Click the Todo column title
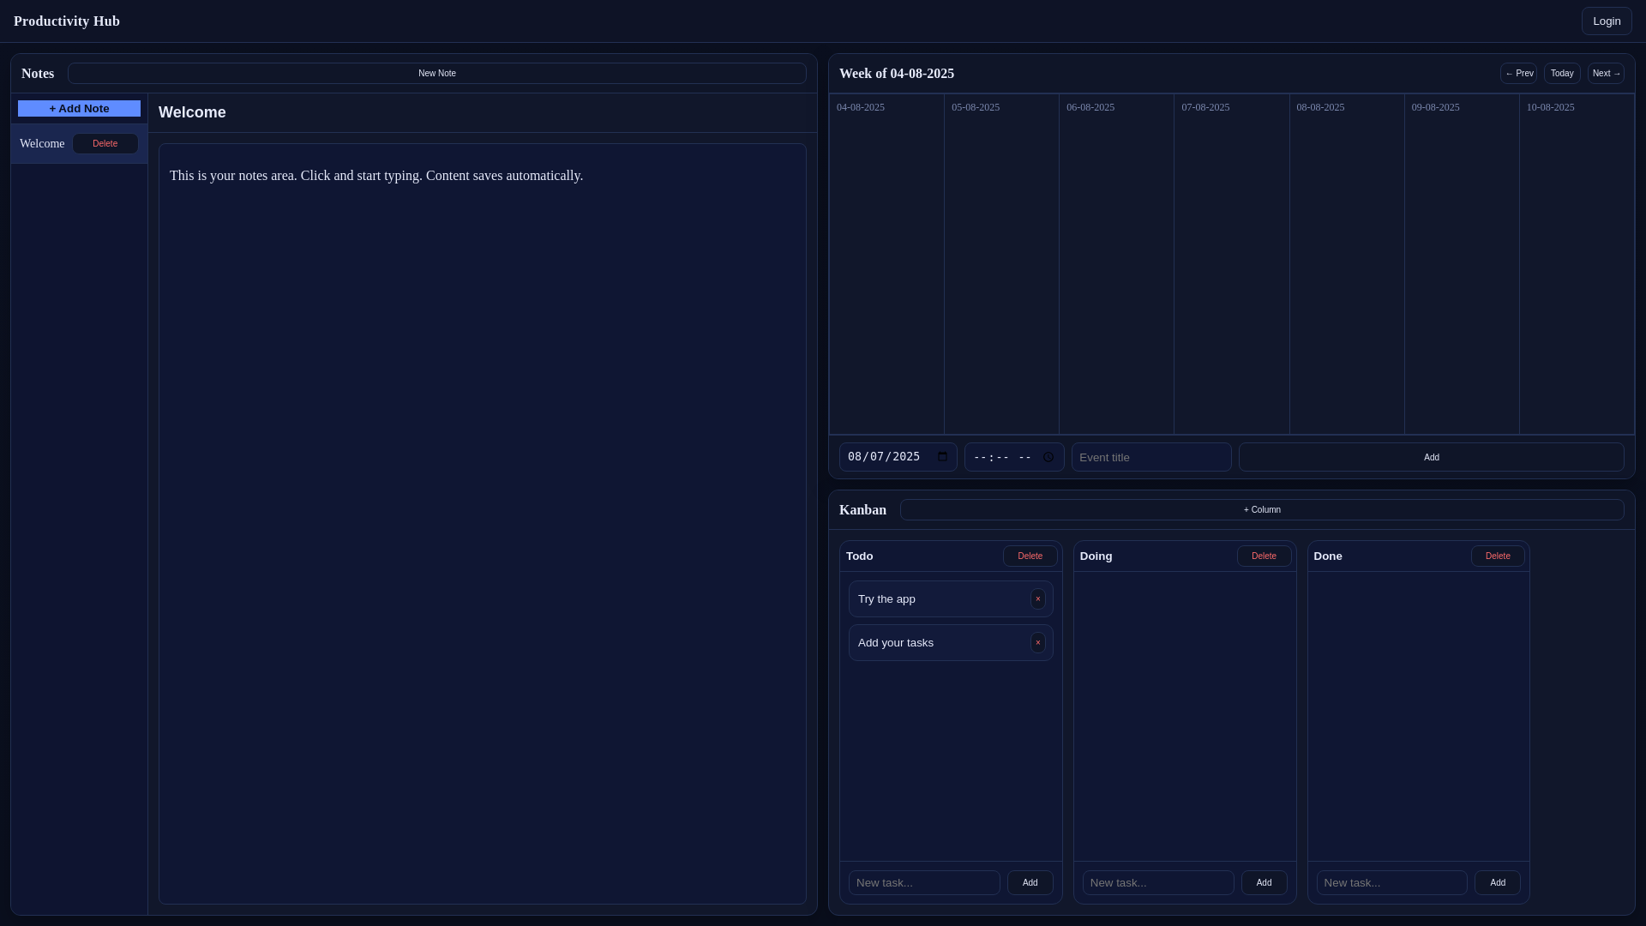1646x926 pixels. tap(860, 556)
